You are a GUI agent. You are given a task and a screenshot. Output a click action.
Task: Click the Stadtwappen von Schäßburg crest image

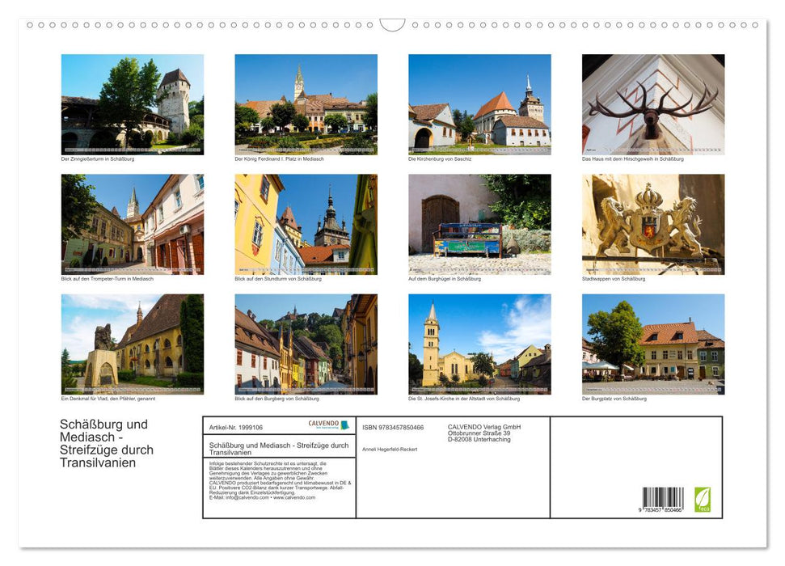[x=652, y=224]
